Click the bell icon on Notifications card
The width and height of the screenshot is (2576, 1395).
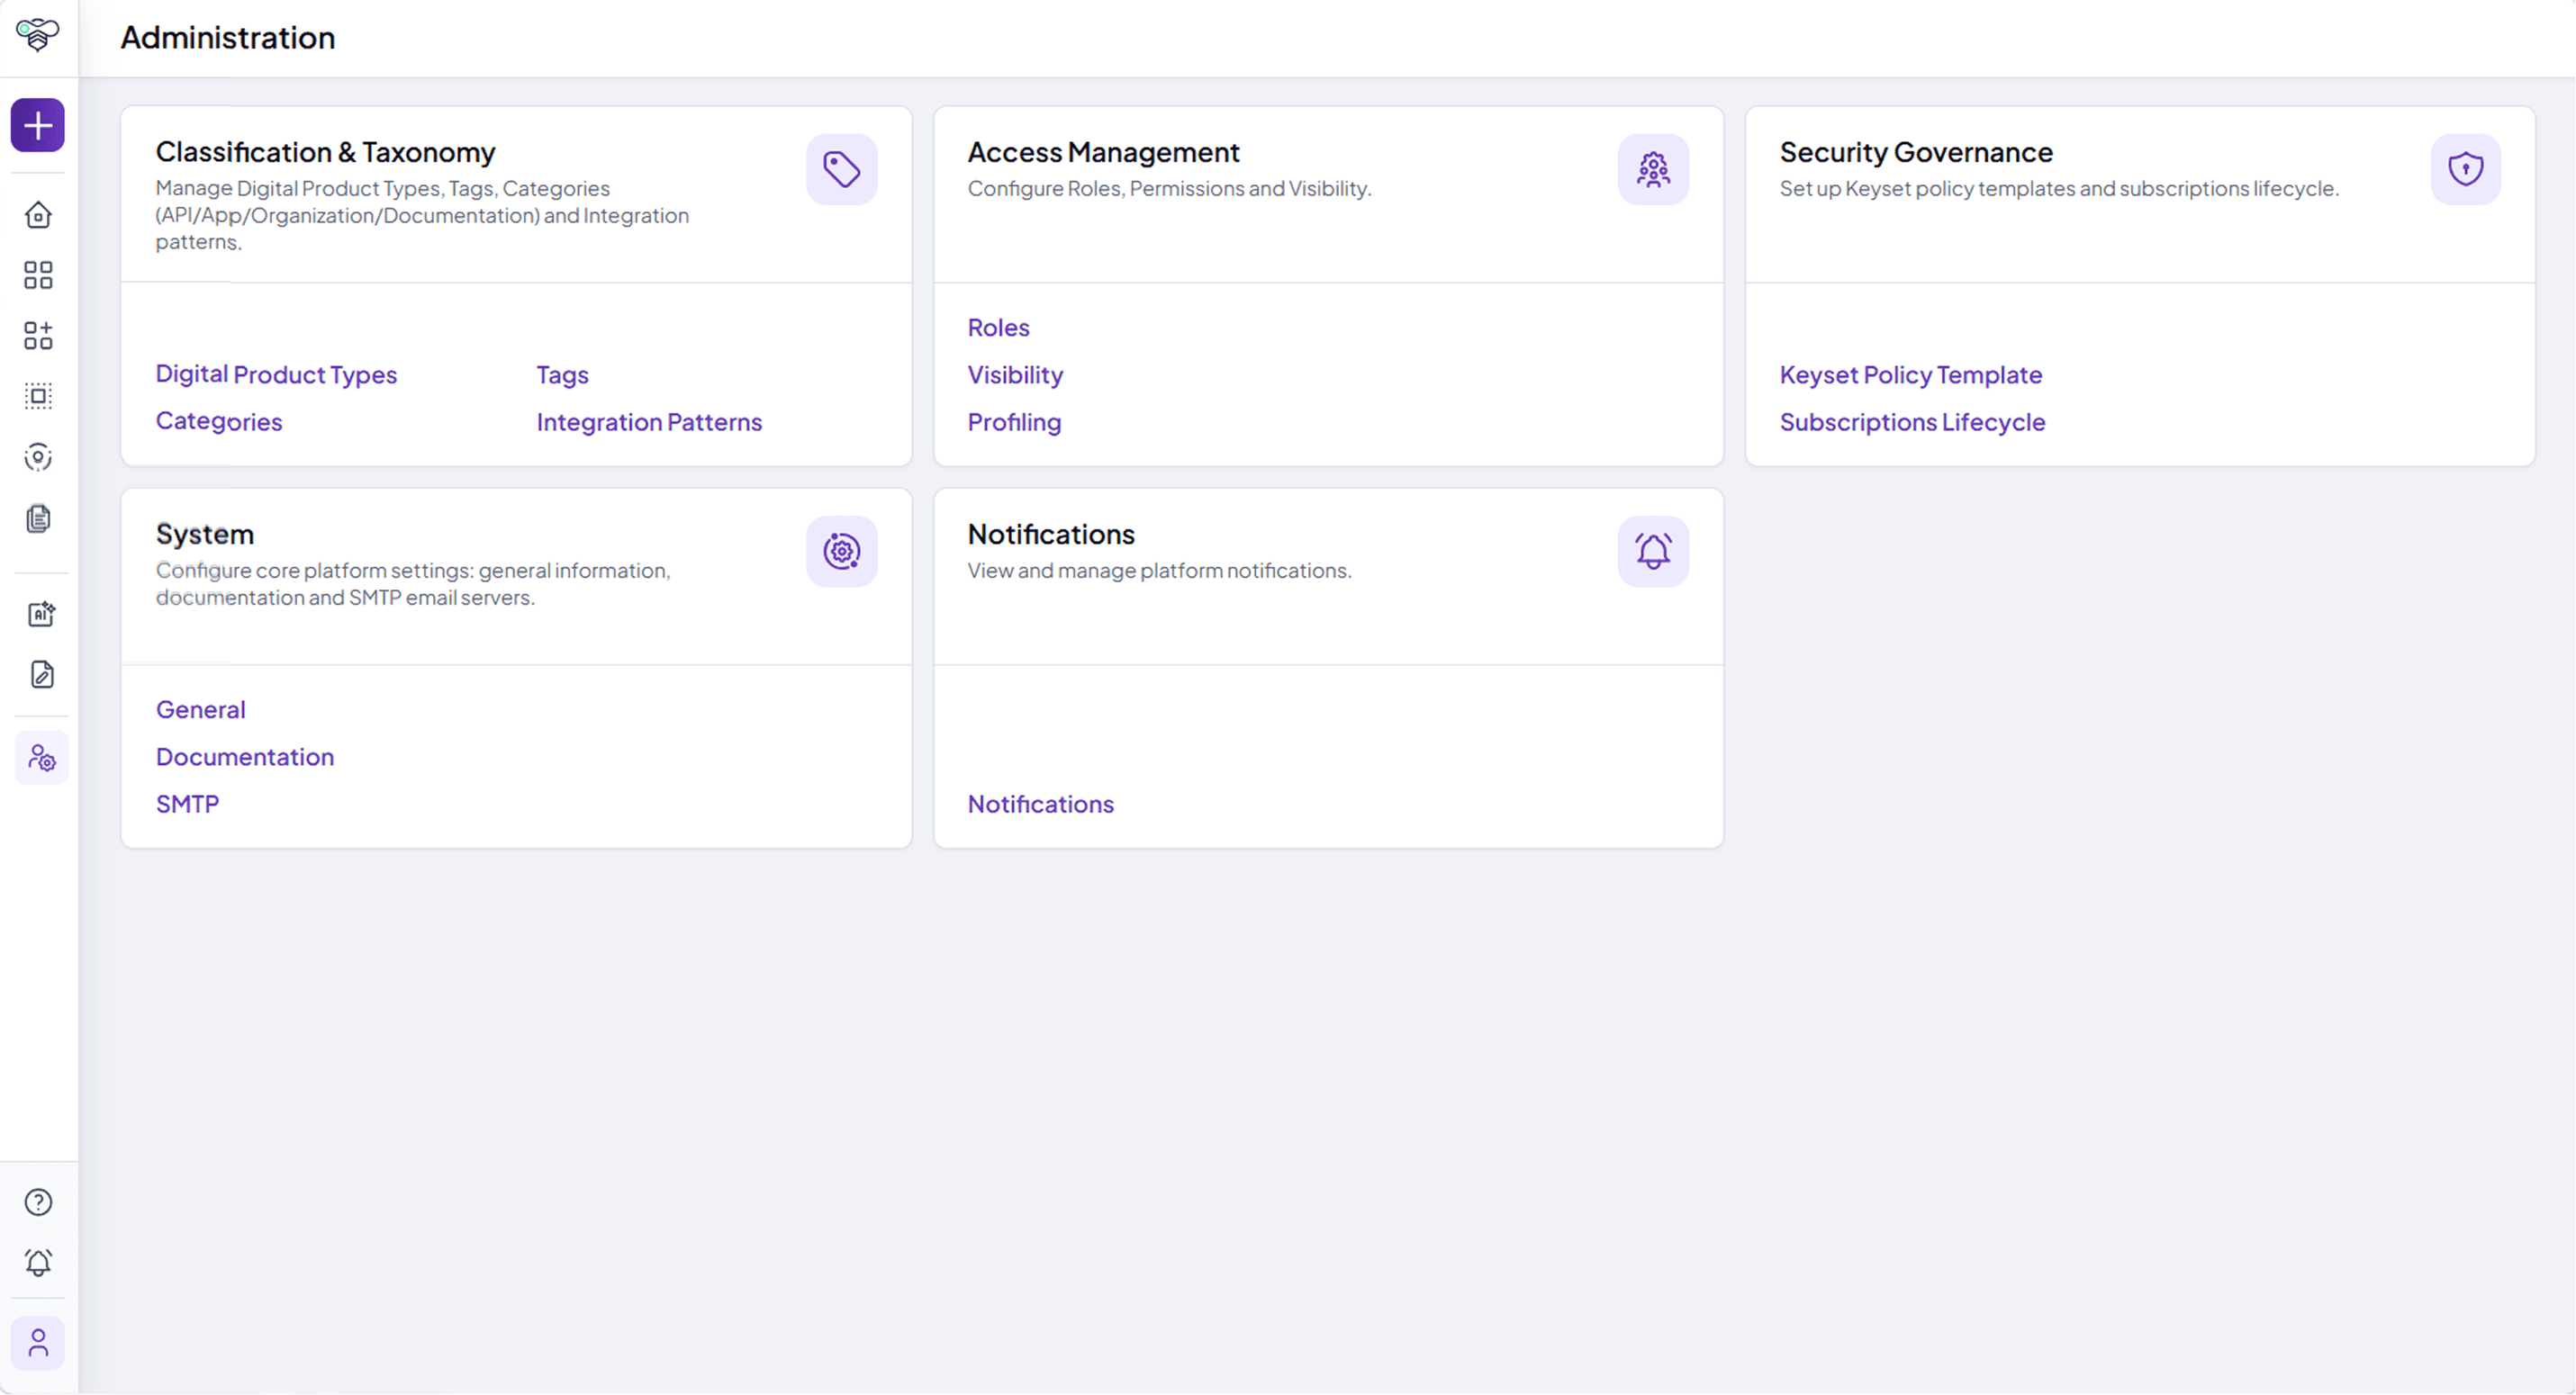[x=1654, y=551]
